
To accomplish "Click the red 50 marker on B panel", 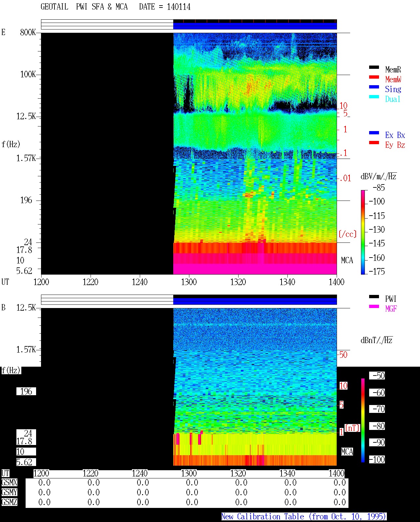I will point(343,355).
